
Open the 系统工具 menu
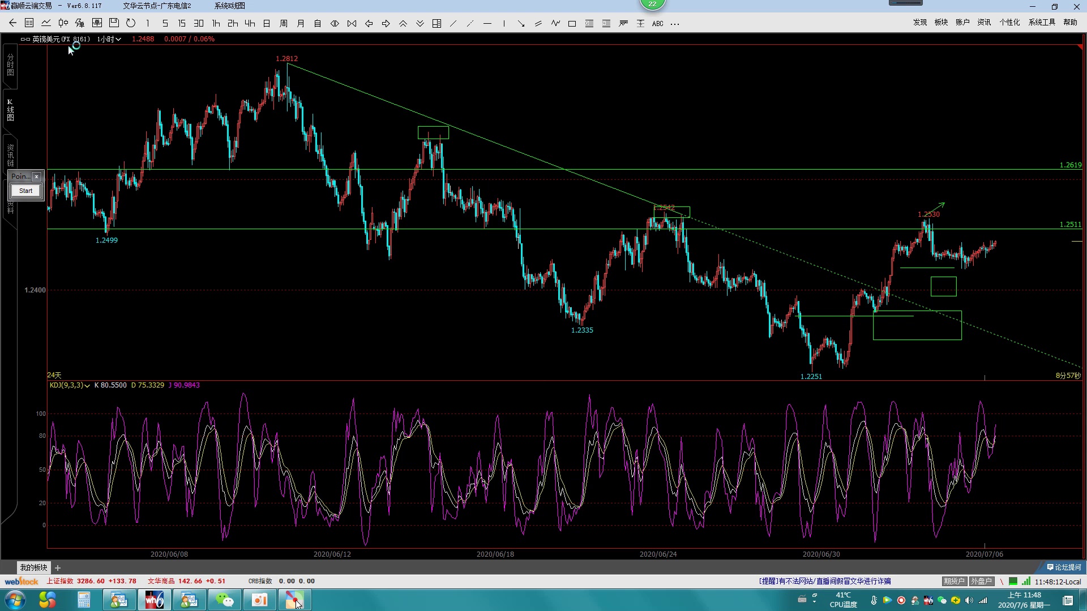pyautogui.click(x=1042, y=22)
